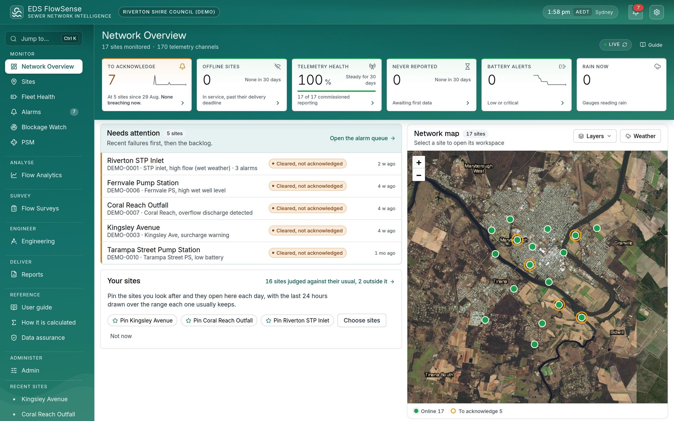This screenshot has height=421, width=674.
Task: Click the EDS FlowSense logo icon
Action: pos(17,12)
